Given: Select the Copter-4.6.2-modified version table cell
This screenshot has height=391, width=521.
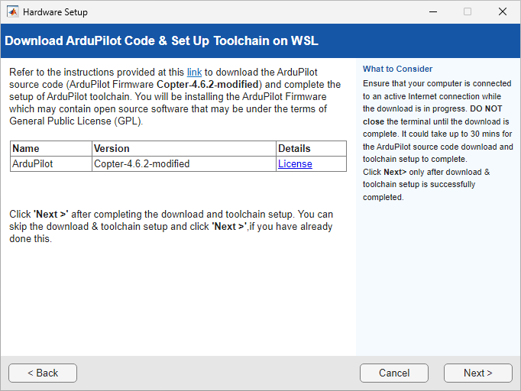Looking at the screenshot, I should pos(141,163).
